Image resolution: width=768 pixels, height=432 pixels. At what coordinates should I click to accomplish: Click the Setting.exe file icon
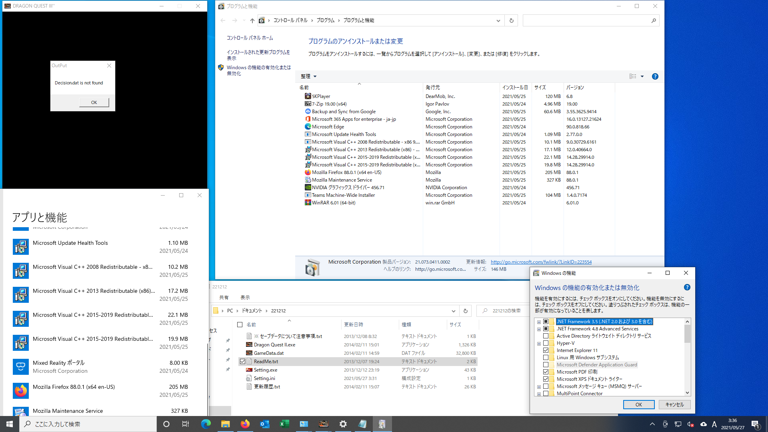coord(249,370)
